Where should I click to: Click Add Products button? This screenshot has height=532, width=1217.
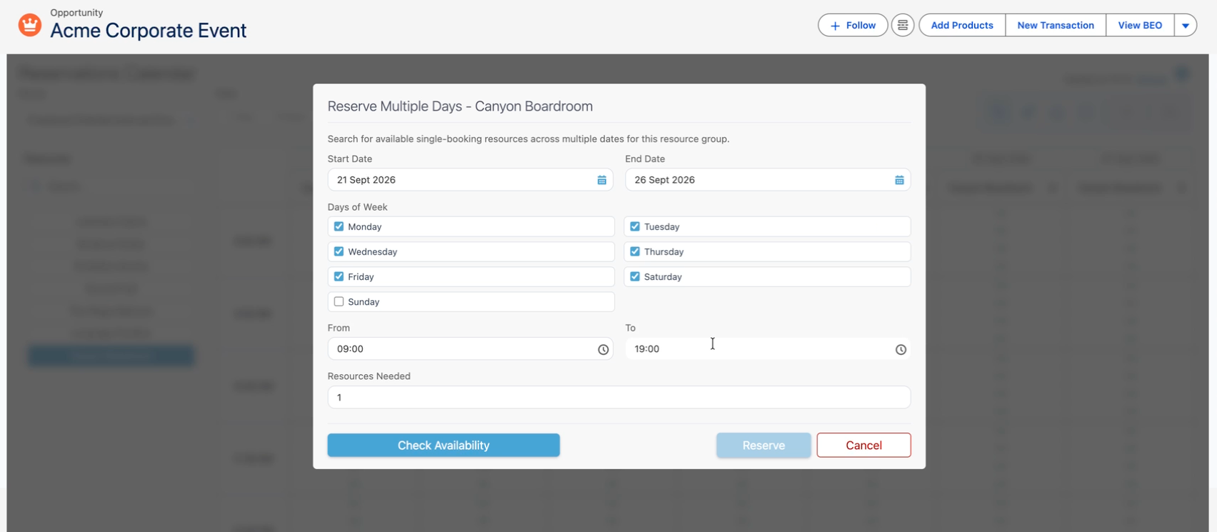click(962, 25)
